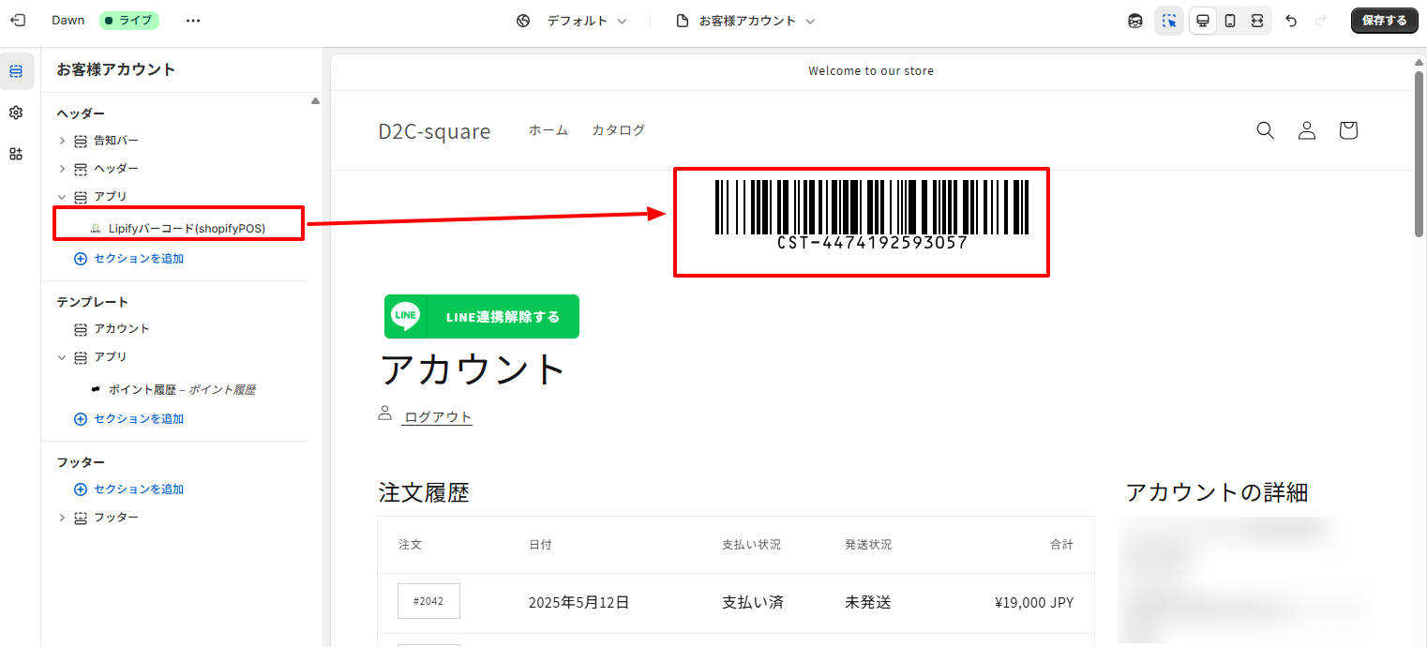Open theme settings gear icon
Image resolution: width=1427 pixels, height=647 pixels.
(x=16, y=113)
